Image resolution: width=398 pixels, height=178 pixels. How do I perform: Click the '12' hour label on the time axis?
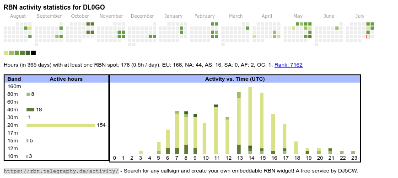click(x=229, y=158)
